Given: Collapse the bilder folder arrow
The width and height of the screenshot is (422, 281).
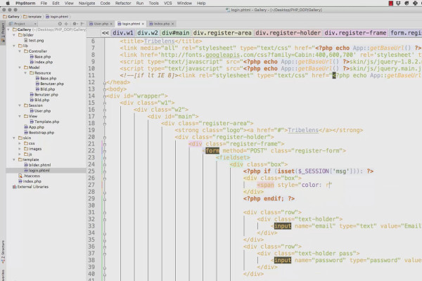Looking at the screenshot, I should 14,35.
